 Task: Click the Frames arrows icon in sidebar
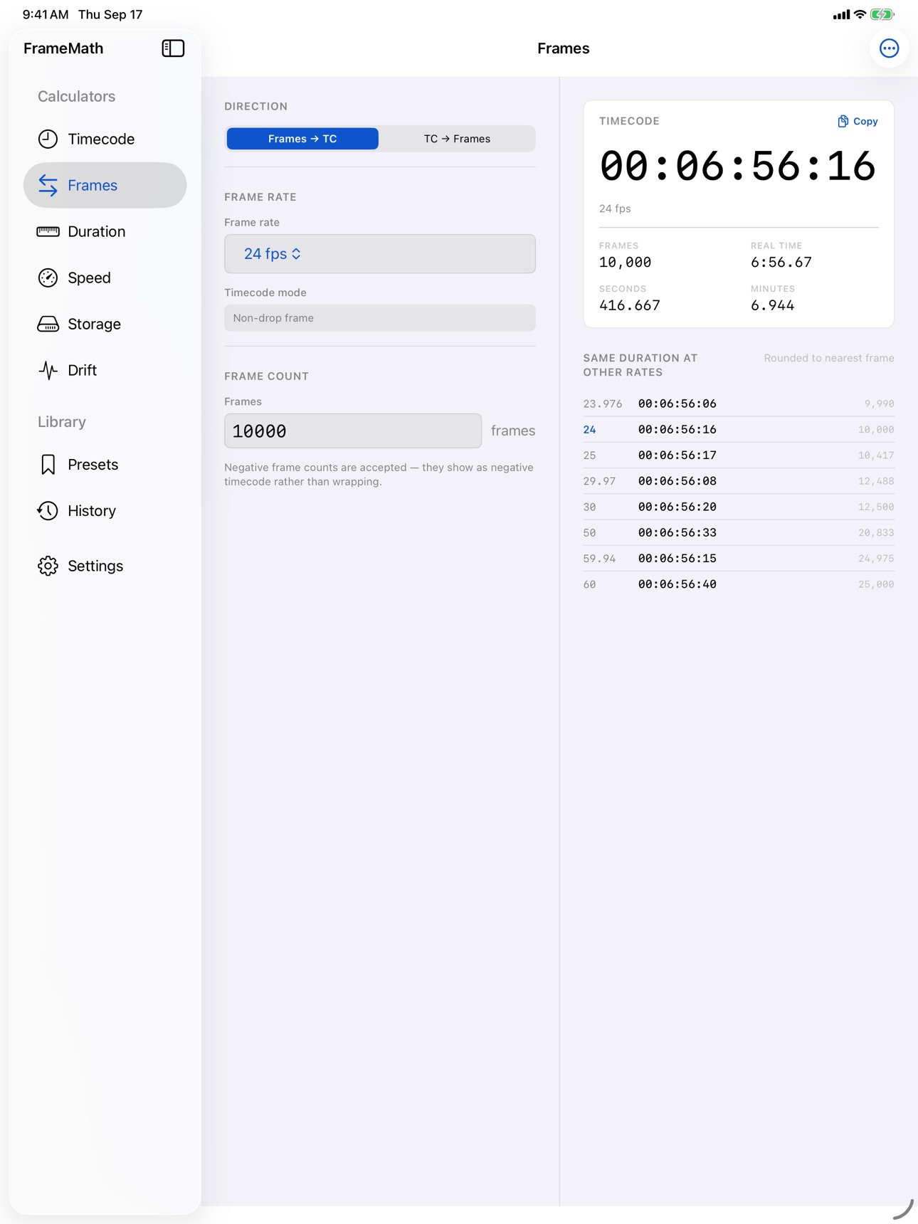pos(48,185)
